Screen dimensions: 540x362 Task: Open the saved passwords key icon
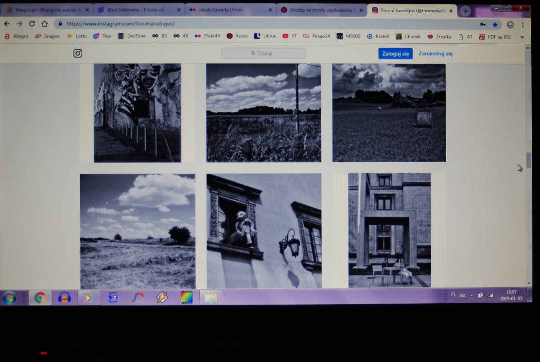(x=483, y=24)
